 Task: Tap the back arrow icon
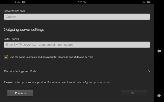159,51
